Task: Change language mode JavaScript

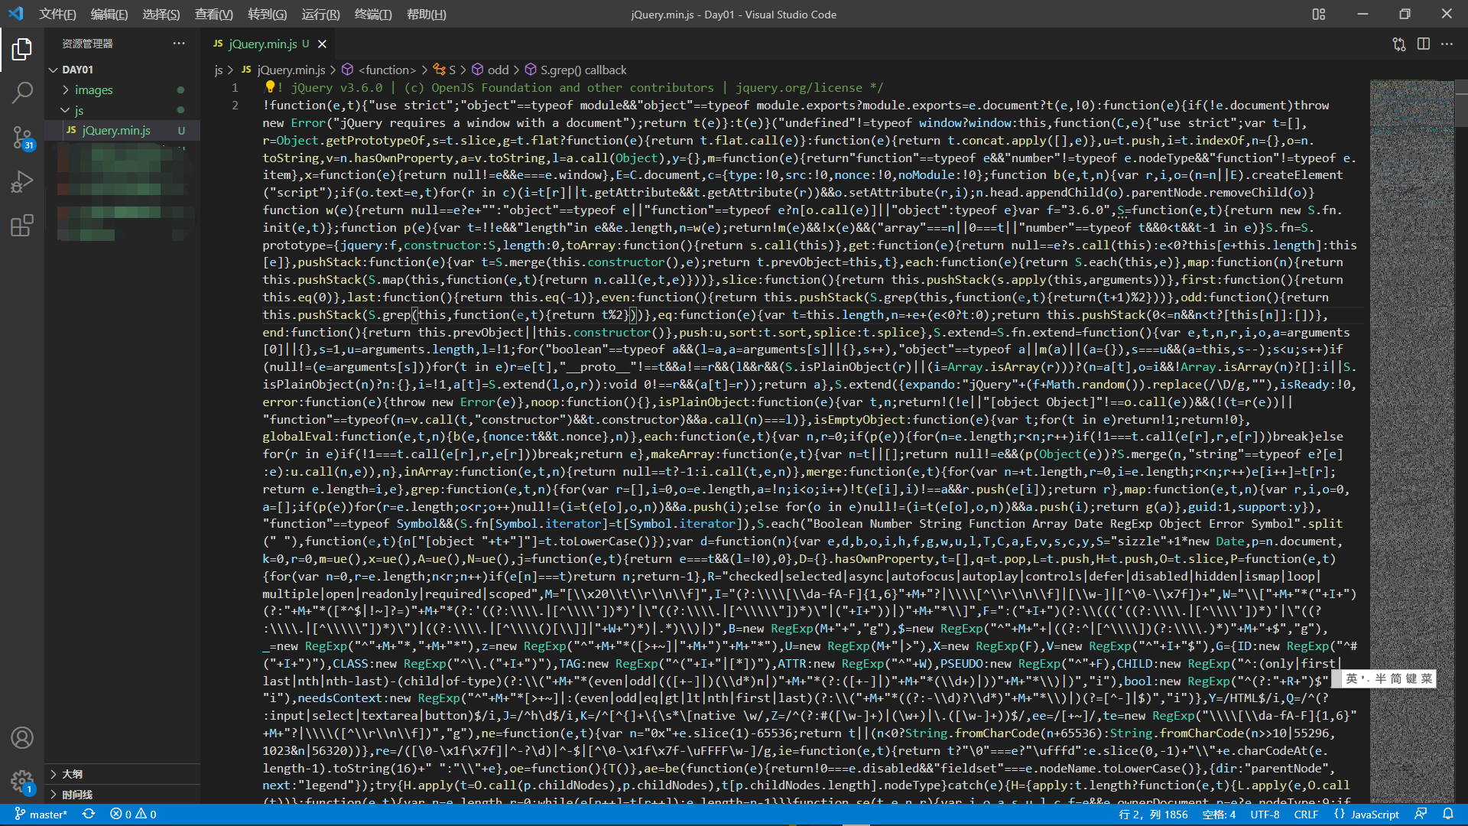Action: 1367,815
